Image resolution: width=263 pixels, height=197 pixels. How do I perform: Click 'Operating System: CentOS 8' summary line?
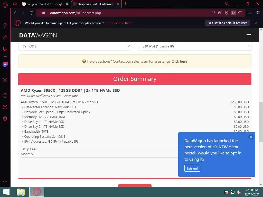(45, 136)
